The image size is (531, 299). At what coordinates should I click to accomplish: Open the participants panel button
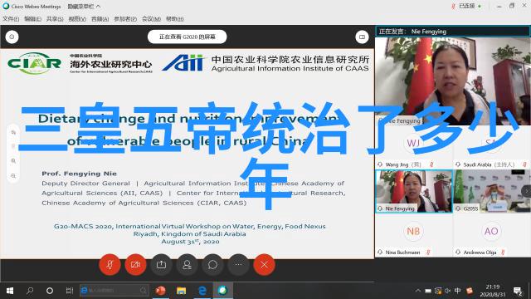click(187, 265)
